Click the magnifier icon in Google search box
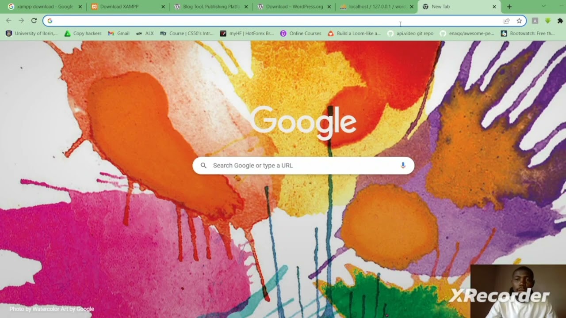Viewport: 566px width, 318px height. 203,166
